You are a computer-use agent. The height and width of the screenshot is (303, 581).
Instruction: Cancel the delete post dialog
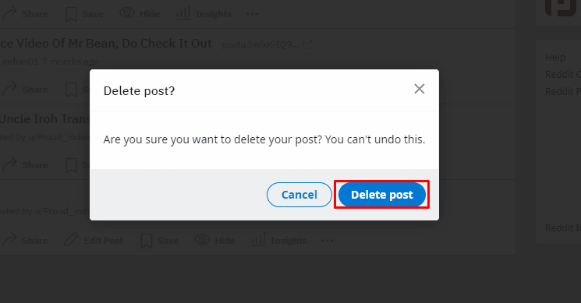click(299, 195)
